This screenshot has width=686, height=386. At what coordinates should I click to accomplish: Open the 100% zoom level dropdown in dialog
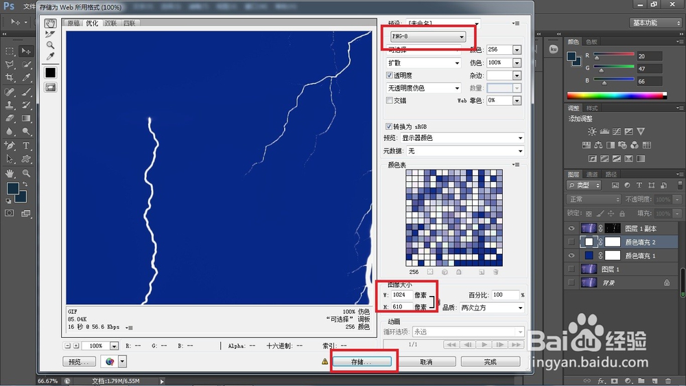114,346
